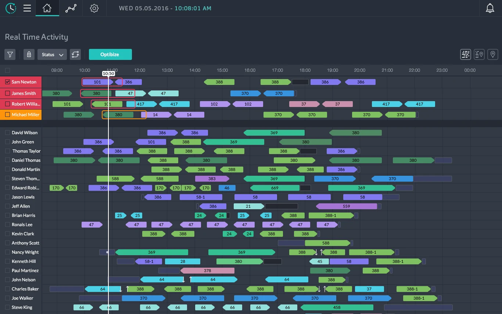Click the 10:50 current time marker
502x314 pixels.
click(108, 74)
